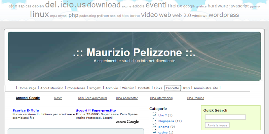Open Progetti menu item
269x134 pixels.
(x=95, y=88)
